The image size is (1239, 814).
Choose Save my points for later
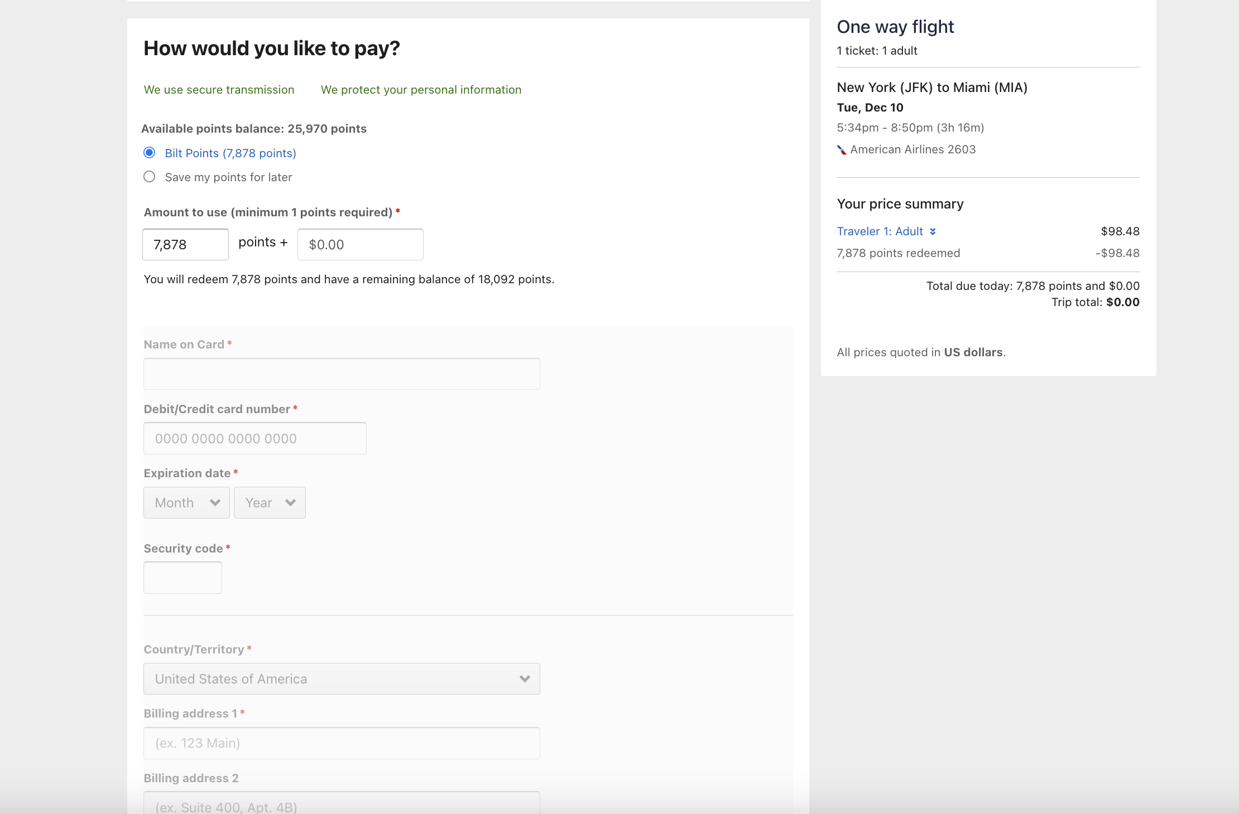[149, 177]
